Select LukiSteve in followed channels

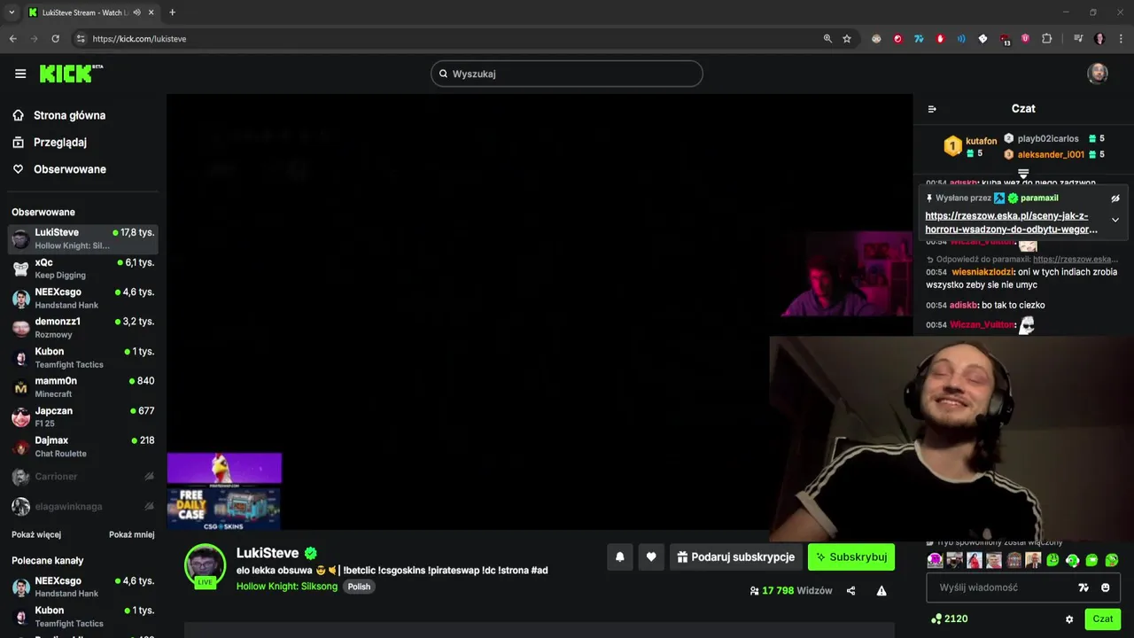tap(83, 238)
